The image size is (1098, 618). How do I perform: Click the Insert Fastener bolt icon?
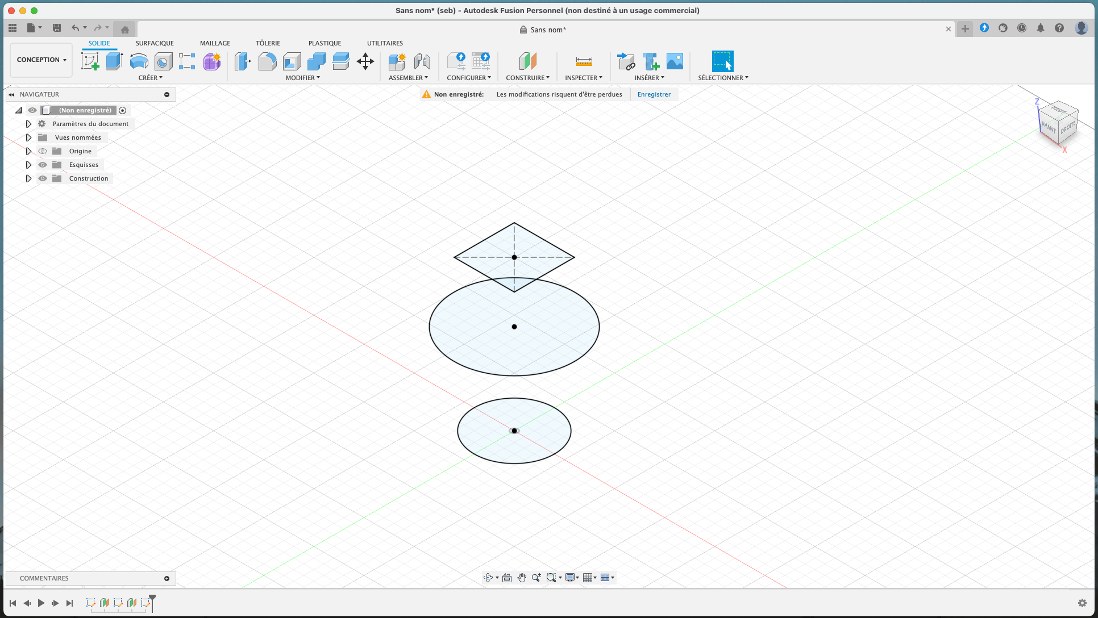650,61
